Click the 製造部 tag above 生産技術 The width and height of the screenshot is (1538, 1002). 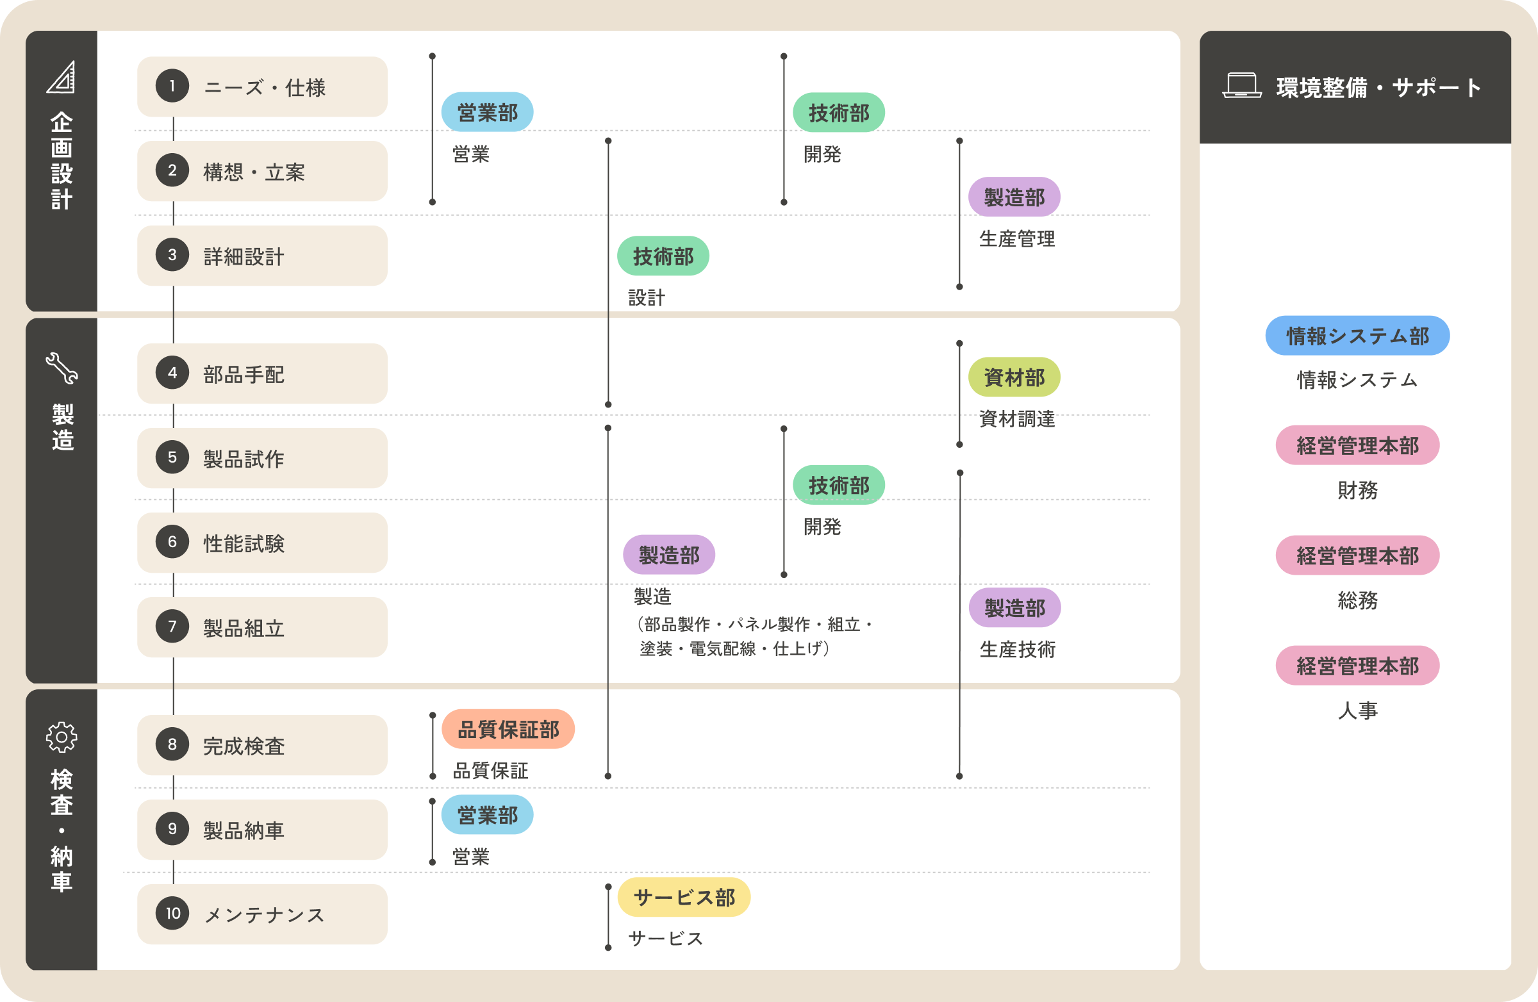pyautogui.click(x=1014, y=608)
